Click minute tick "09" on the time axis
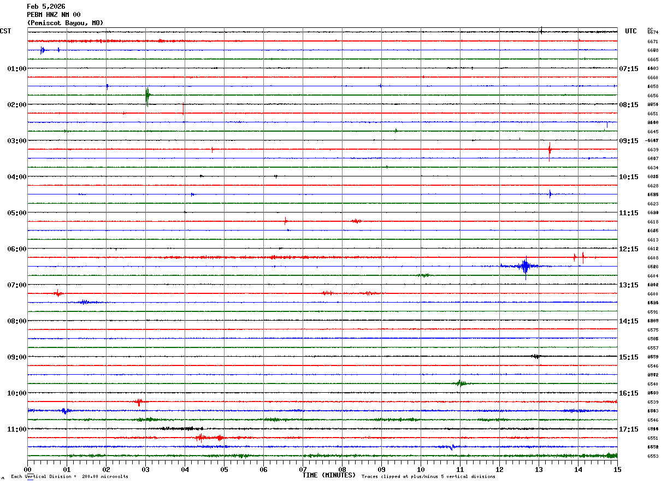The width and height of the screenshot is (661, 484). [x=381, y=469]
